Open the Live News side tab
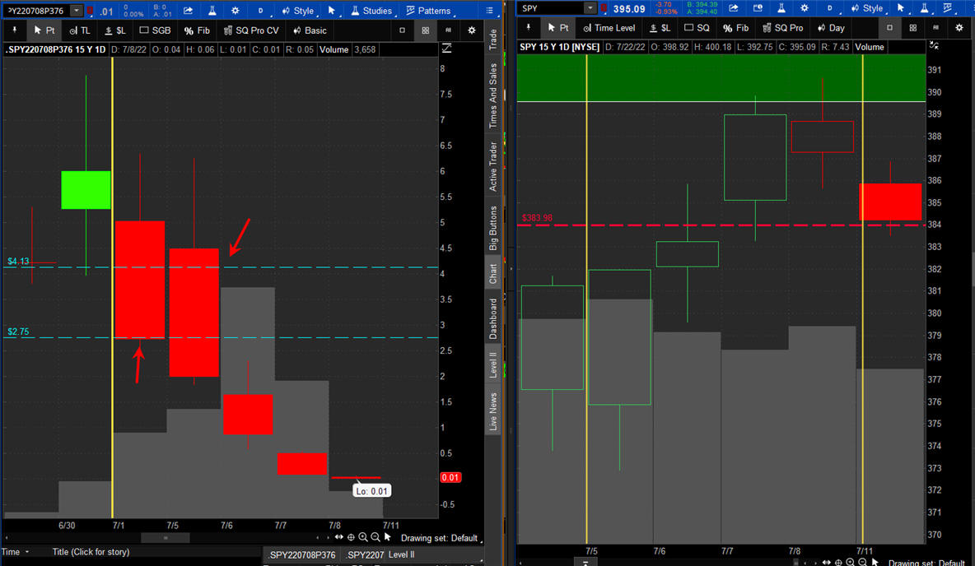975x566 pixels. pos(493,411)
